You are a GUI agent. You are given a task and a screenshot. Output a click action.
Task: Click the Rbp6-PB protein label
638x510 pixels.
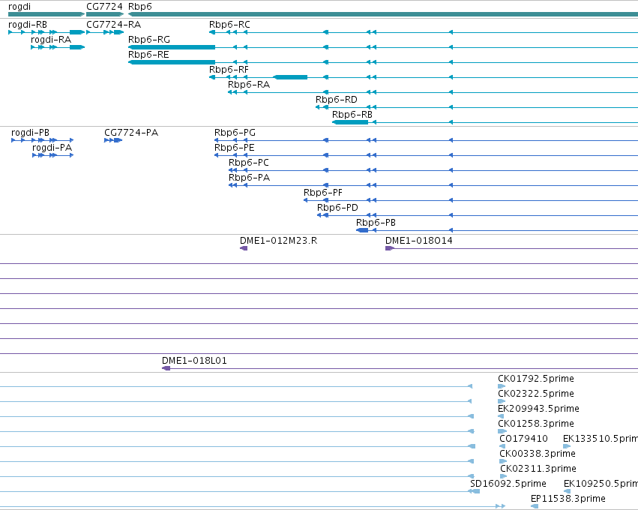[x=376, y=223]
